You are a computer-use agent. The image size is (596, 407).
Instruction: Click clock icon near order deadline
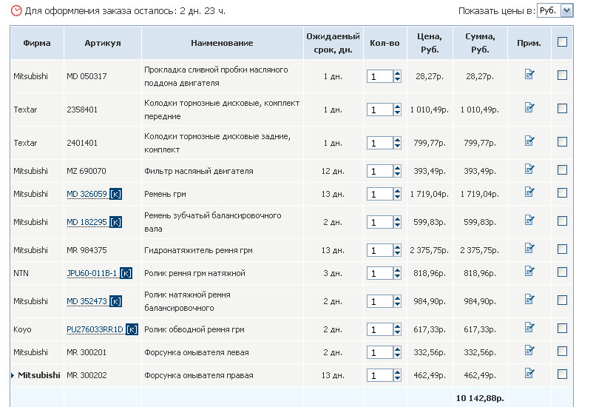click(16, 11)
